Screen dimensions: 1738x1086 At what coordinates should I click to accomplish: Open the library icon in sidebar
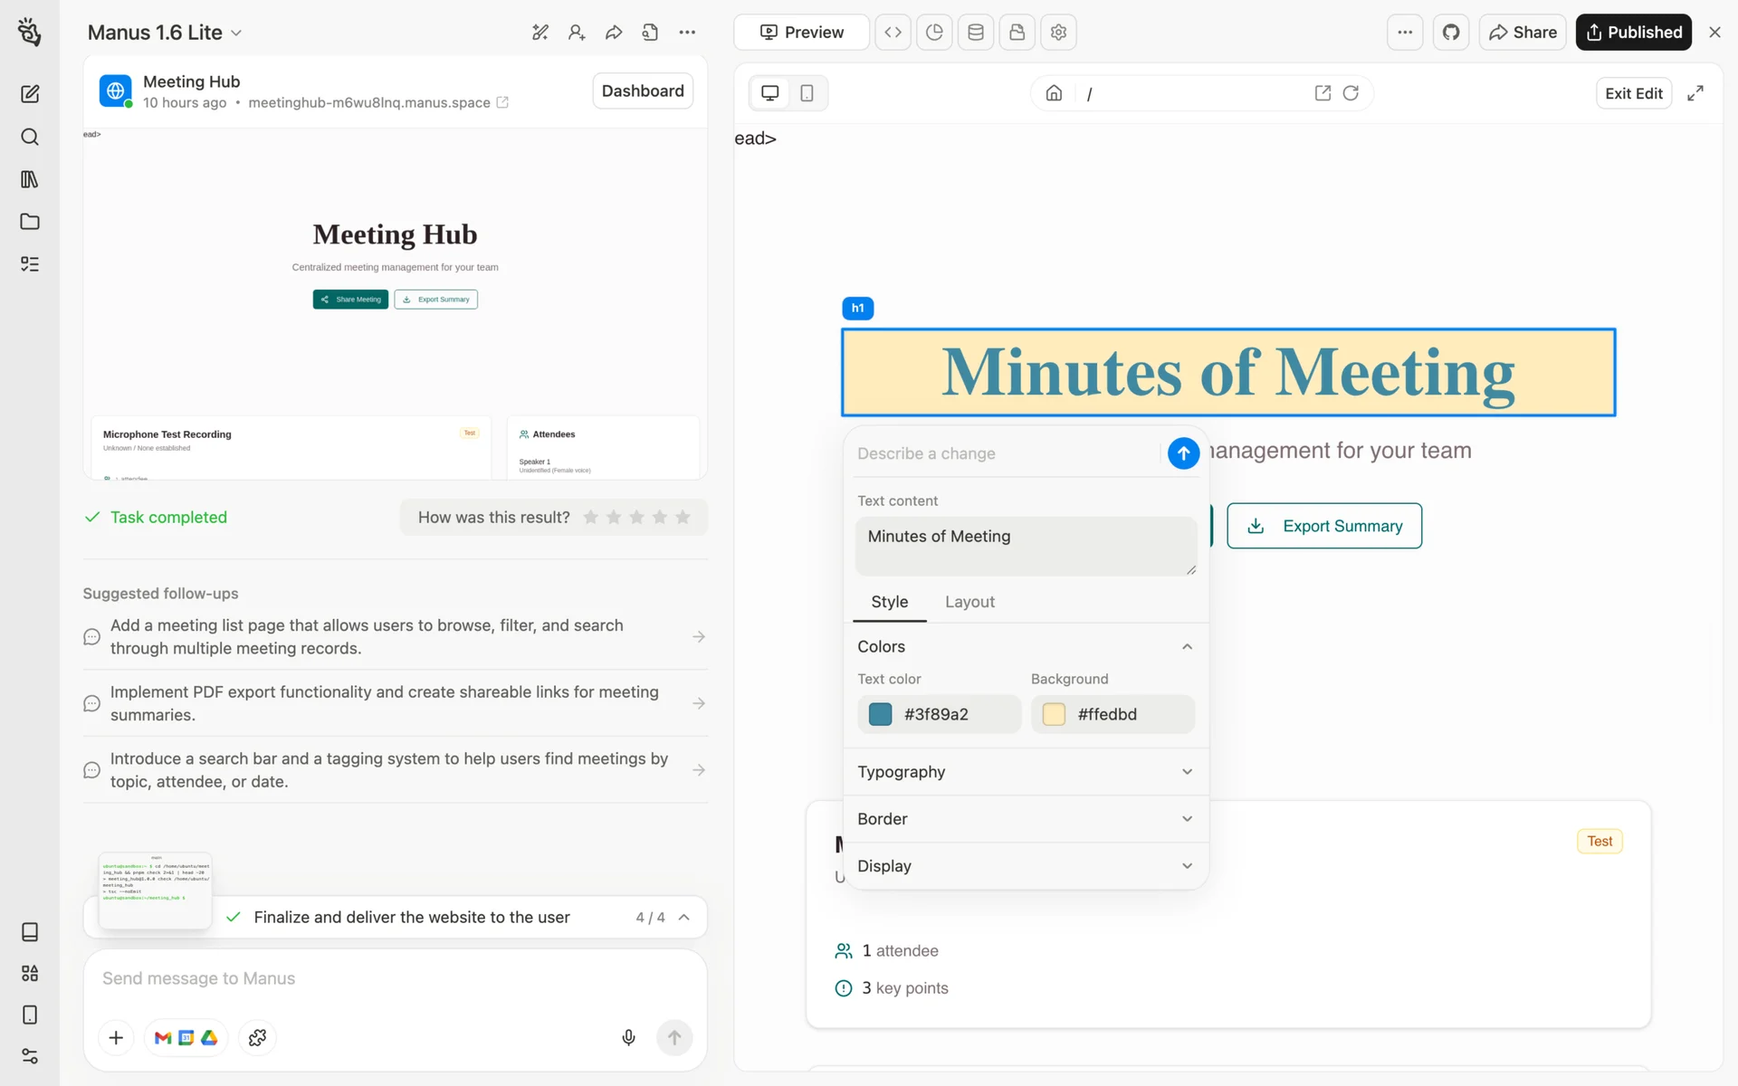pyautogui.click(x=30, y=179)
